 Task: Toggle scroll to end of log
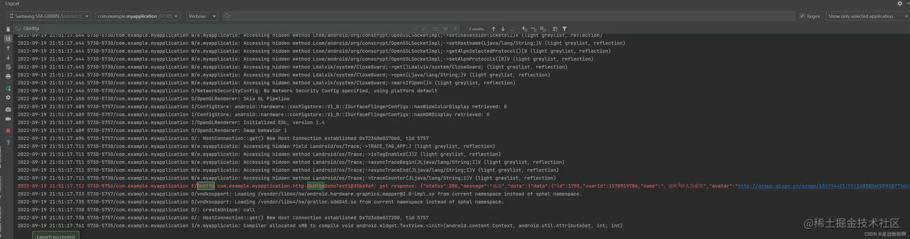[8, 38]
